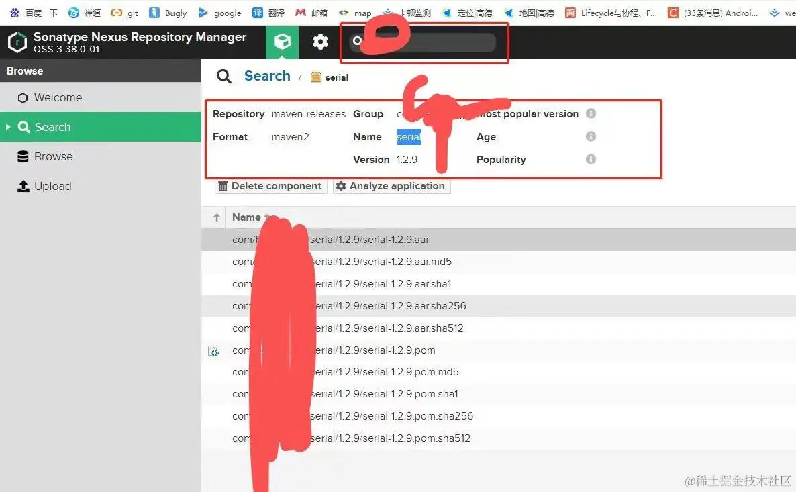
Task: Open Browse in the left sidebar
Action: [101, 156]
